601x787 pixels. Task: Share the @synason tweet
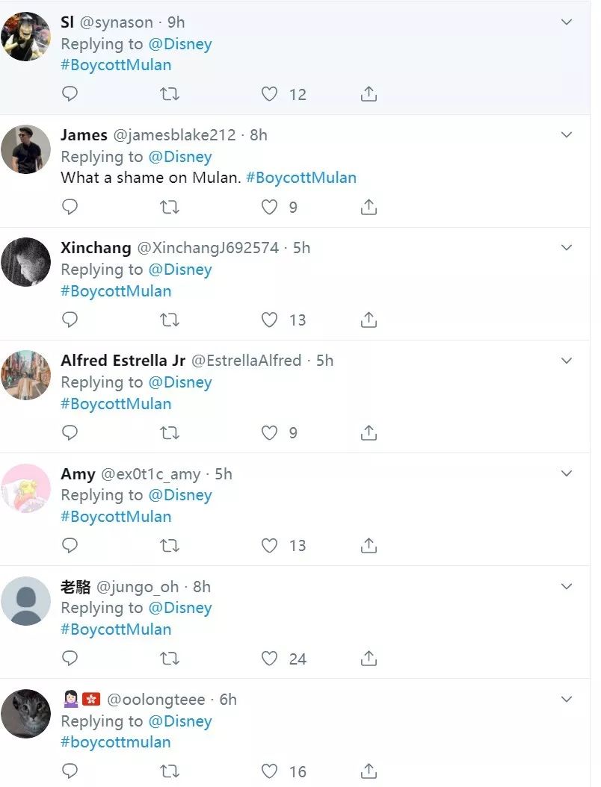(x=369, y=94)
